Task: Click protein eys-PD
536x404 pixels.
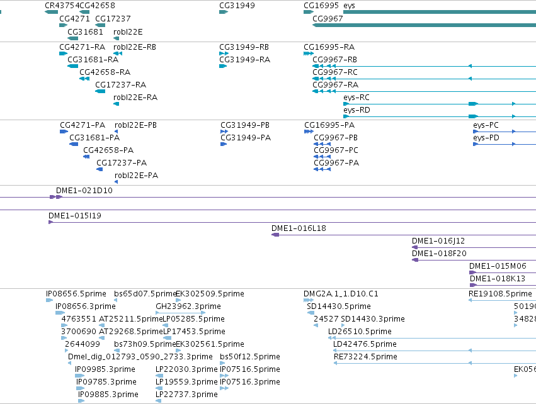Action: pos(486,138)
